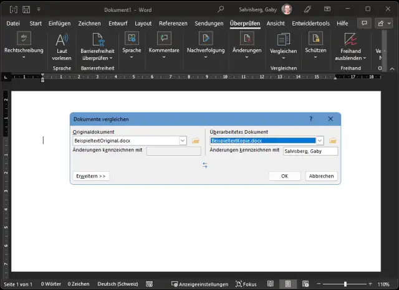Image resolution: width=399 pixels, height=290 pixels.
Task: Click the help question mark in dialog
Action: click(311, 118)
